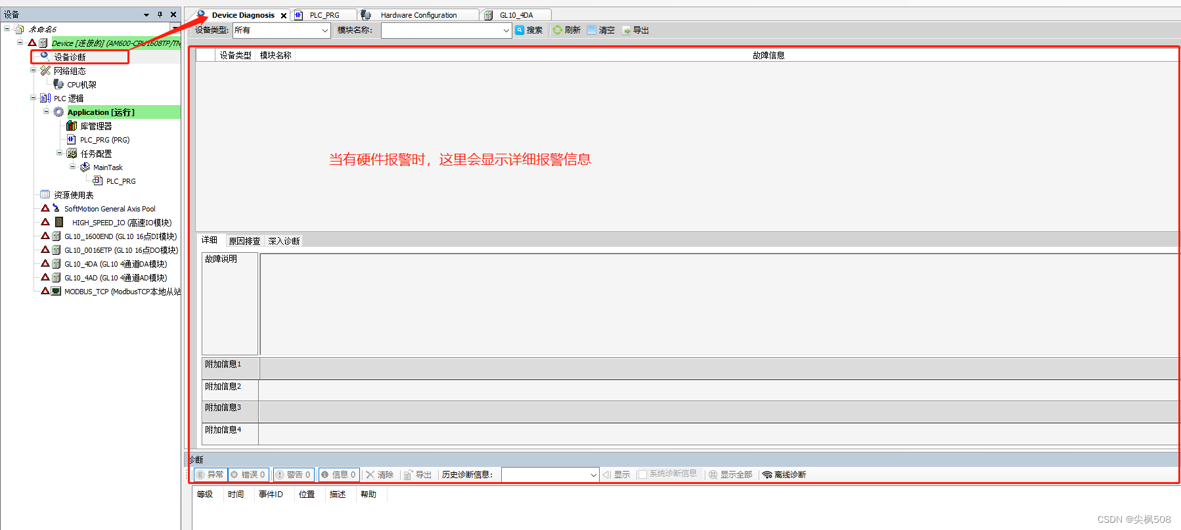This screenshot has height=530, width=1181.
Task: Switch to the Hardware Configuration tab
Action: [418, 15]
